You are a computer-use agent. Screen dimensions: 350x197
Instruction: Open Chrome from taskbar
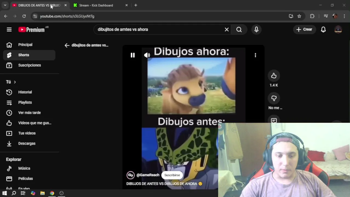coord(52,193)
